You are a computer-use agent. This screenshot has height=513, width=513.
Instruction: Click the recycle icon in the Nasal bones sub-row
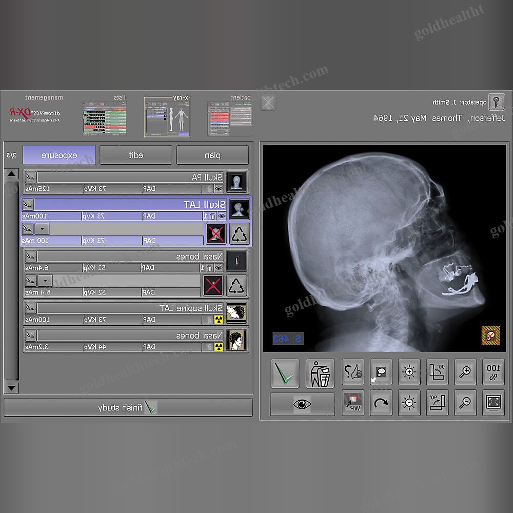click(x=236, y=286)
